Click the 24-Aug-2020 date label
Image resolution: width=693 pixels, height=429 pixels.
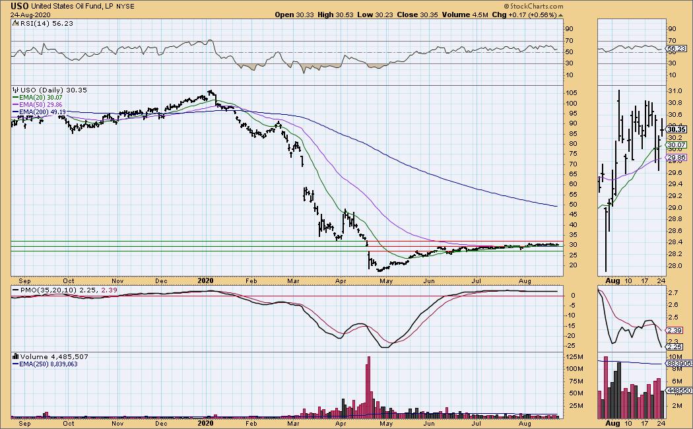click(x=30, y=15)
